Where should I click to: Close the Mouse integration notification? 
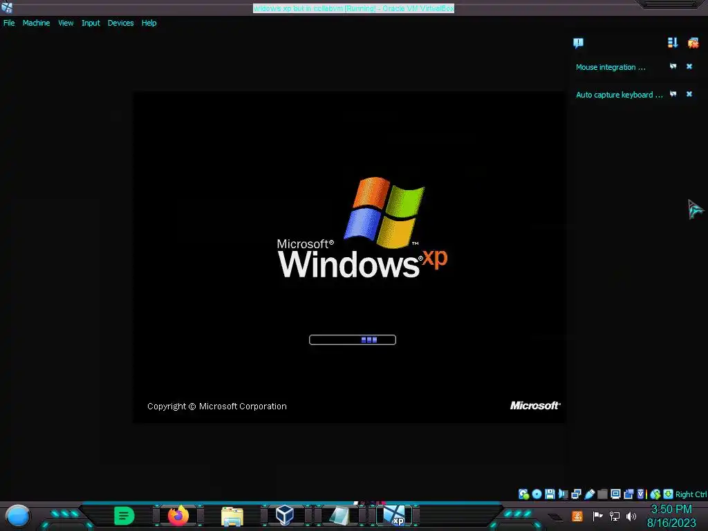click(x=689, y=66)
